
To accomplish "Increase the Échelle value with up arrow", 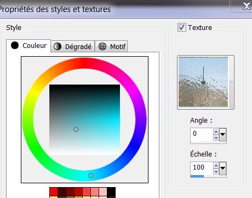I will (216, 165).
